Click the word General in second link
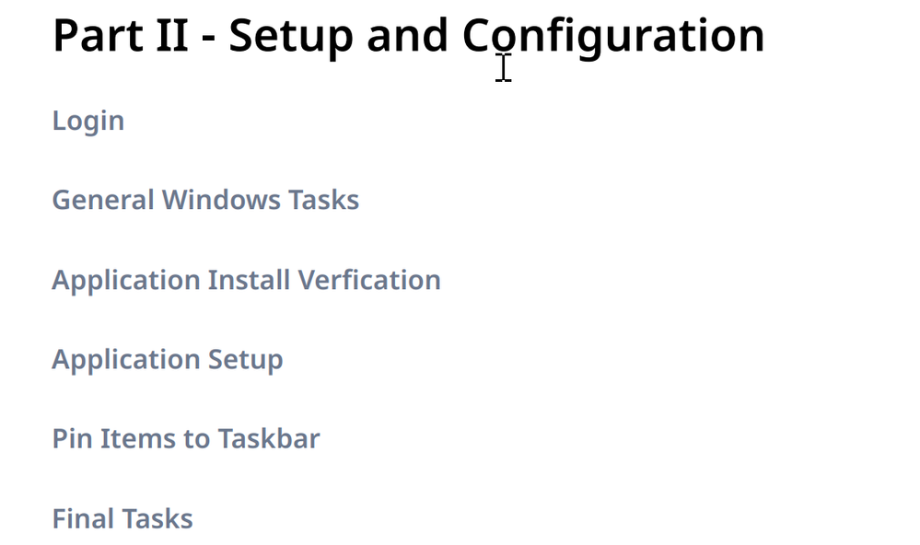 point(103,200)
